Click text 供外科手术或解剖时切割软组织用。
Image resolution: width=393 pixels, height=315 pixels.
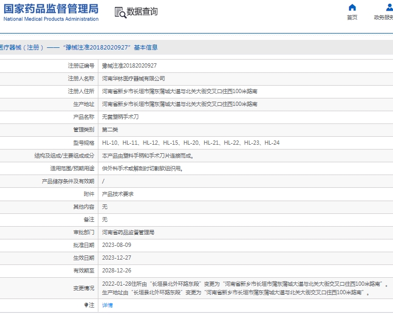[x=143, y=169]
